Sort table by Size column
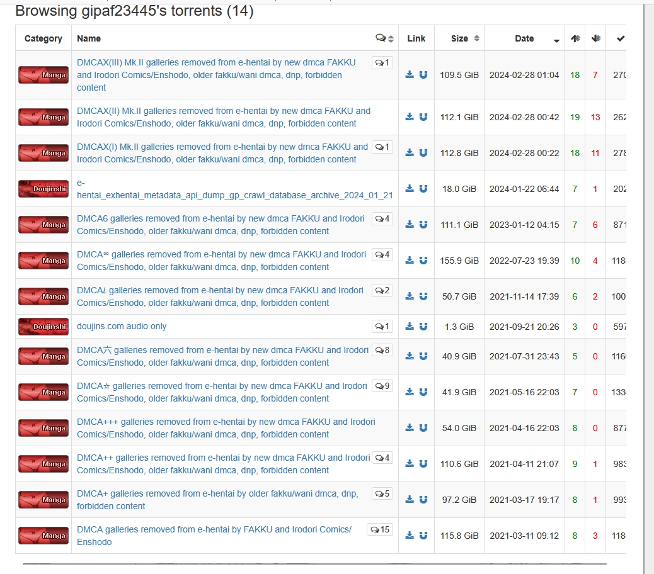This screenshot has height=574, width=654. coord(459,38)
